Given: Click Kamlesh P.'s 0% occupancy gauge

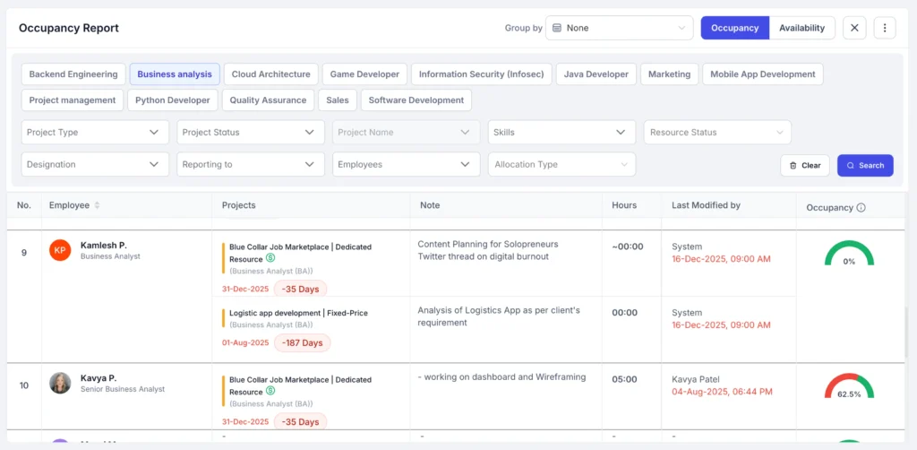Looking at the screenshot, I should tap(849, 254).
